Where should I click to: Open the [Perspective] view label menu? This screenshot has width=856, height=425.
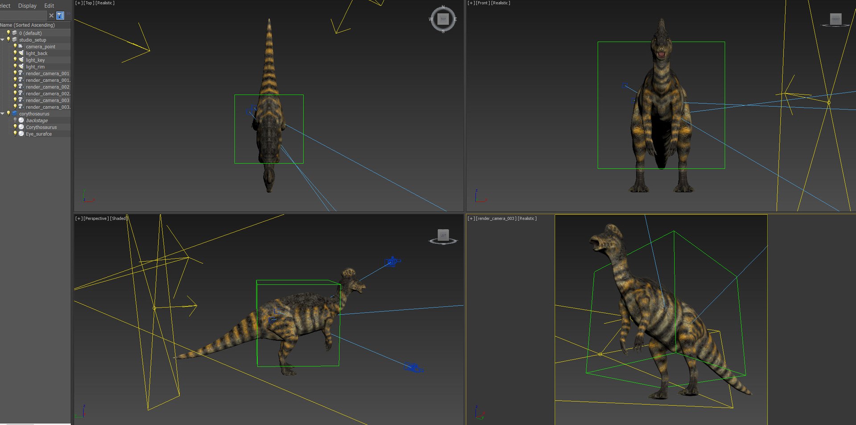click(96, 219)
